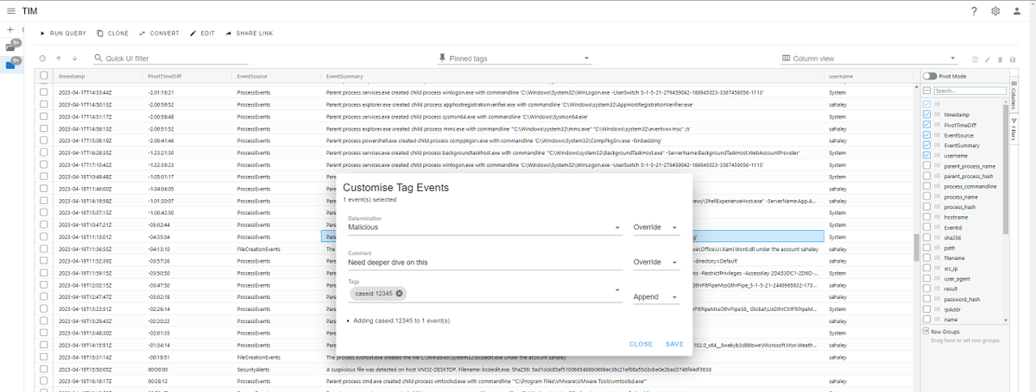Uncheck the EventSummary column checkbox
The width and height of the screenshot is (1036, 392).
coord(927,145)
